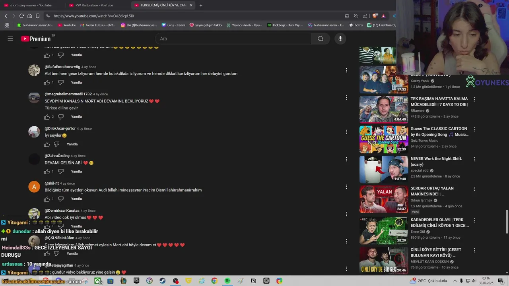This screenshot has height=286, width=509.
Task: Close the TERKEDİLMİŞ CİNLİ KÖY tab
Action: click(x=191, y=5)
